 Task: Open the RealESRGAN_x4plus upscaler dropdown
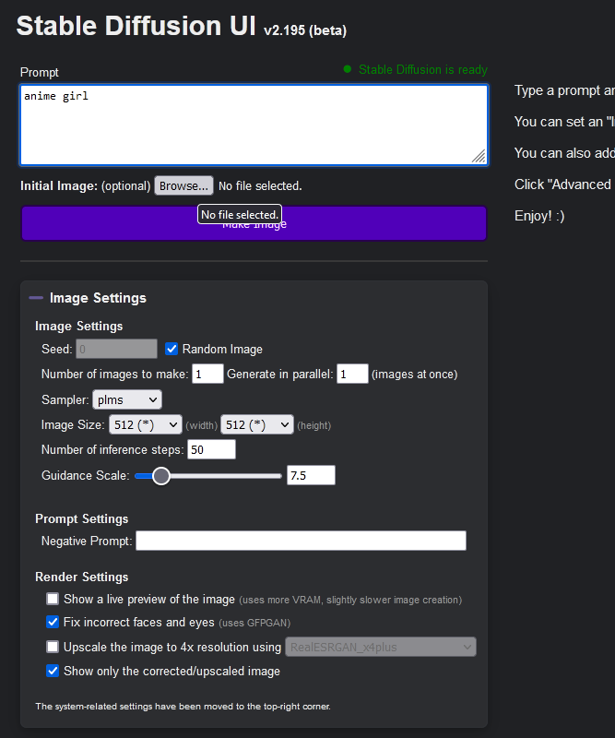click(x=381, y=648)
